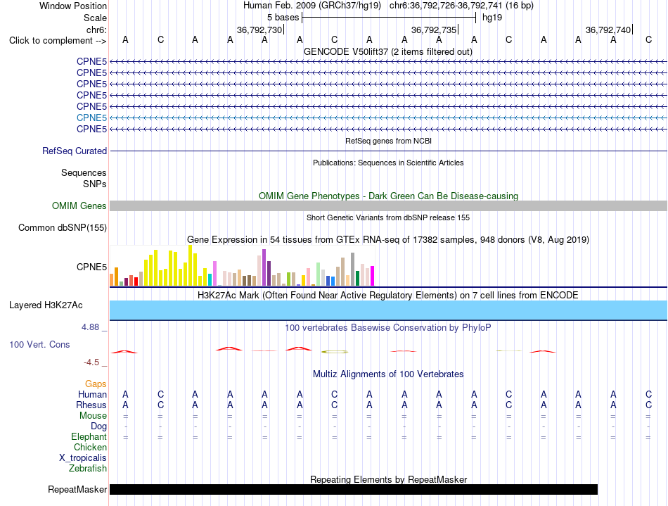Click the GENCODE V50lift37 track title

pyautogui.click(x=388, y=51)
